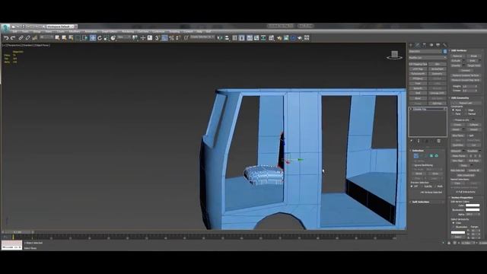Open the Modifiers menu
Screen dimensions: 487x274
pos(75,31)
